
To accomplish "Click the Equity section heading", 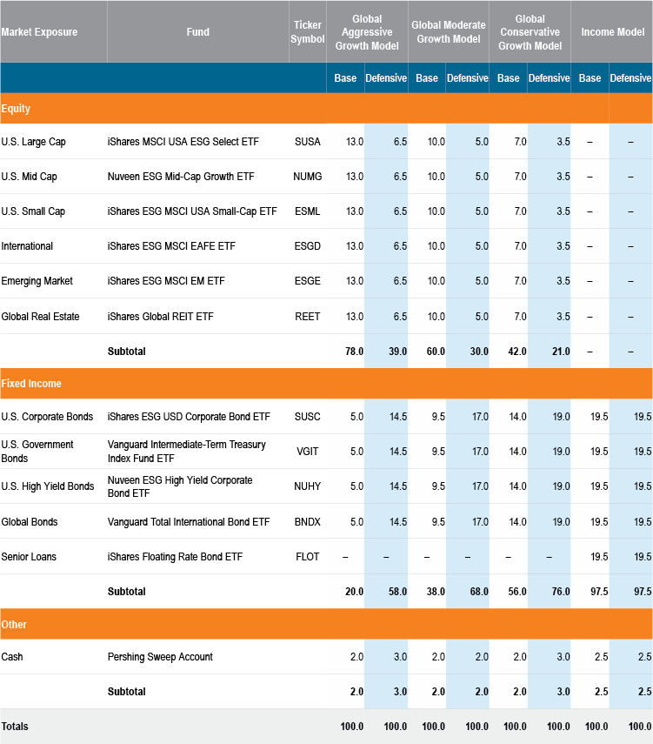I will click(16, 109).
